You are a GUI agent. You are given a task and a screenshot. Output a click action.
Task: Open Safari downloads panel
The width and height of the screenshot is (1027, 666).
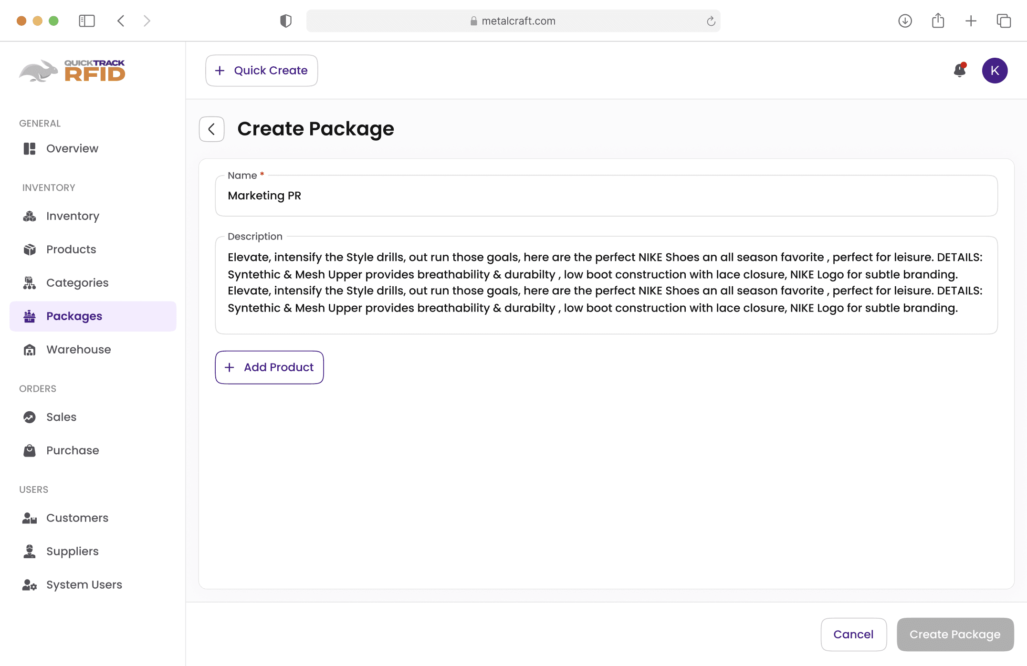pyautogui.click(x=905, y=21)
